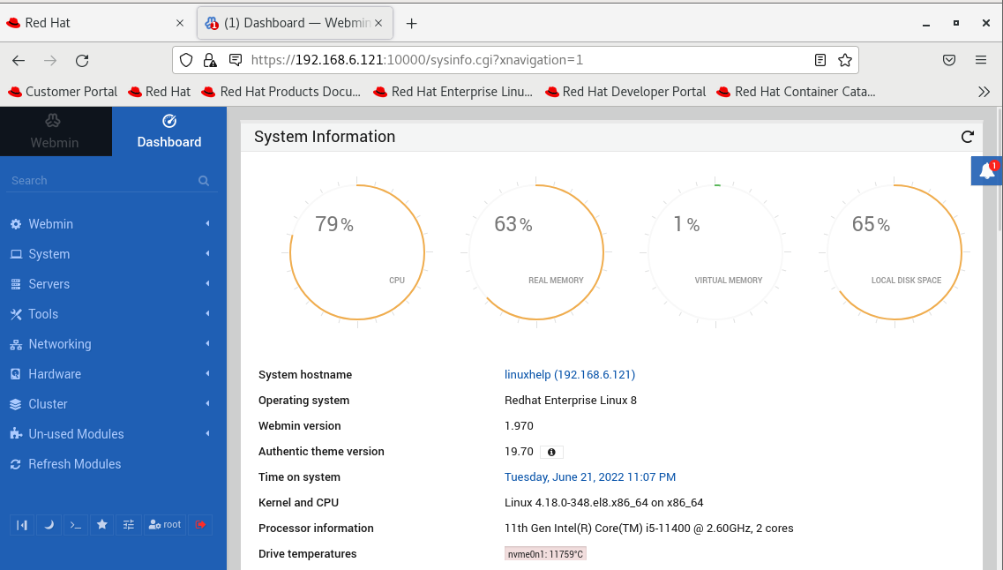Click the arrow next to Hardware category

207,373
